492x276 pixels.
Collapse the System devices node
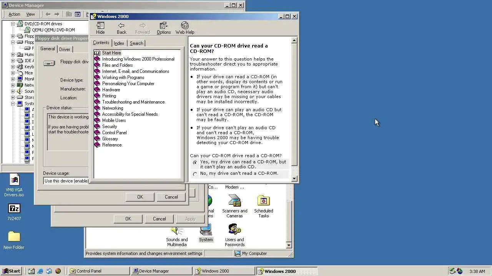13,103
